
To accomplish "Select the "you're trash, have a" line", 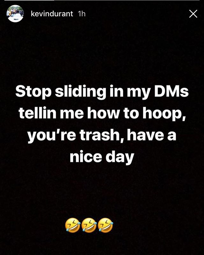I will point(102,135).
